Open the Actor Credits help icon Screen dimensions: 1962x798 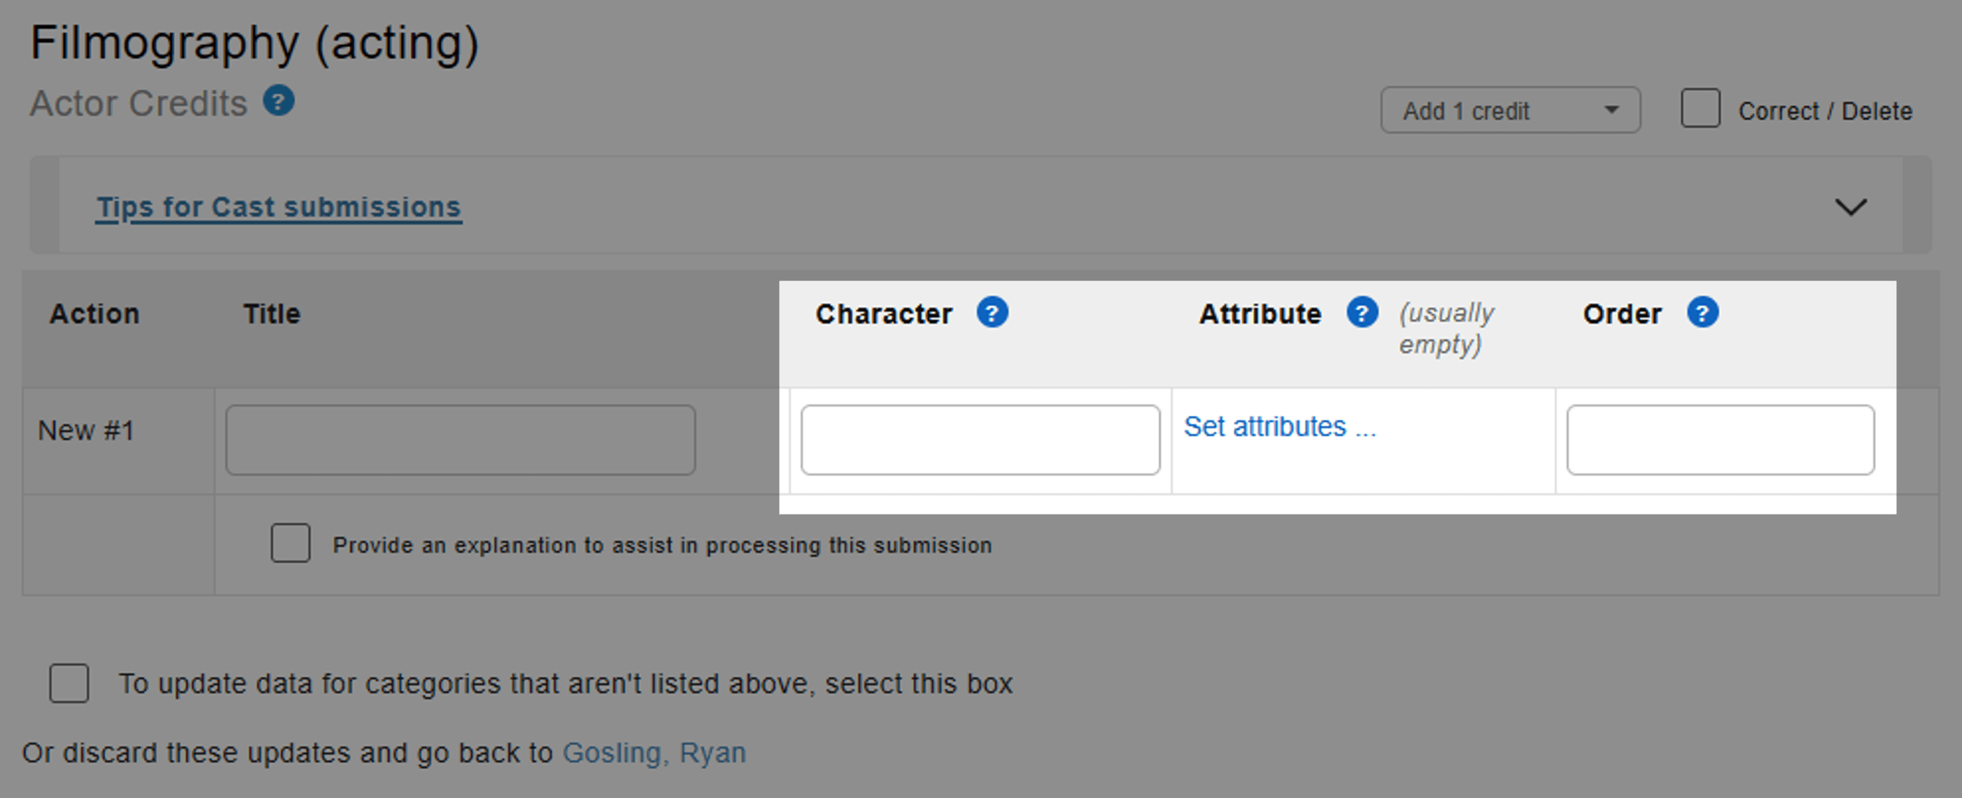278,101
